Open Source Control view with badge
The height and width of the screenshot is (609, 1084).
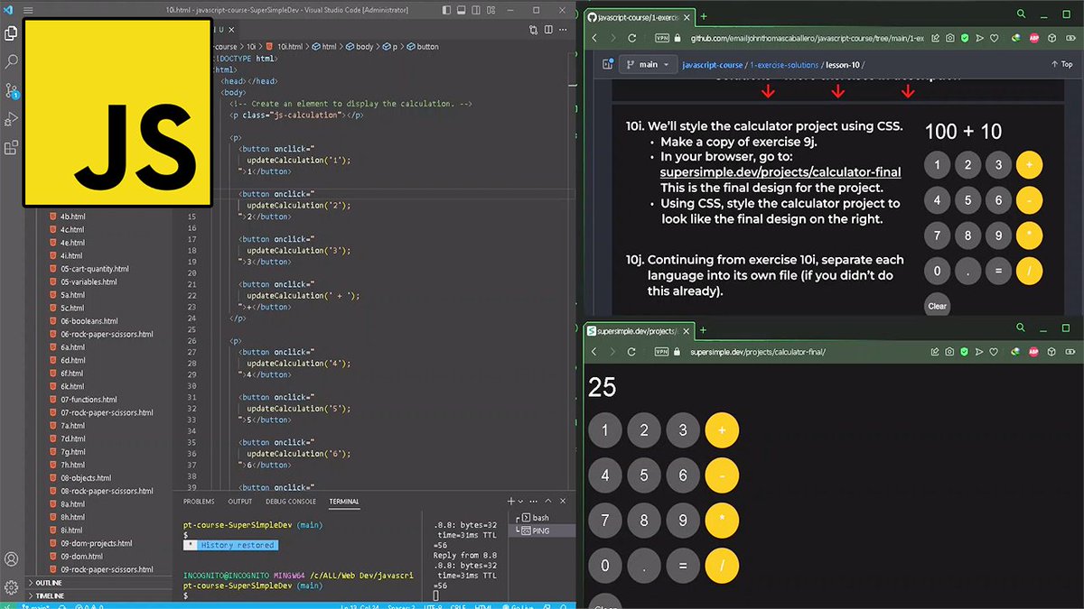(x=12, y=90)
